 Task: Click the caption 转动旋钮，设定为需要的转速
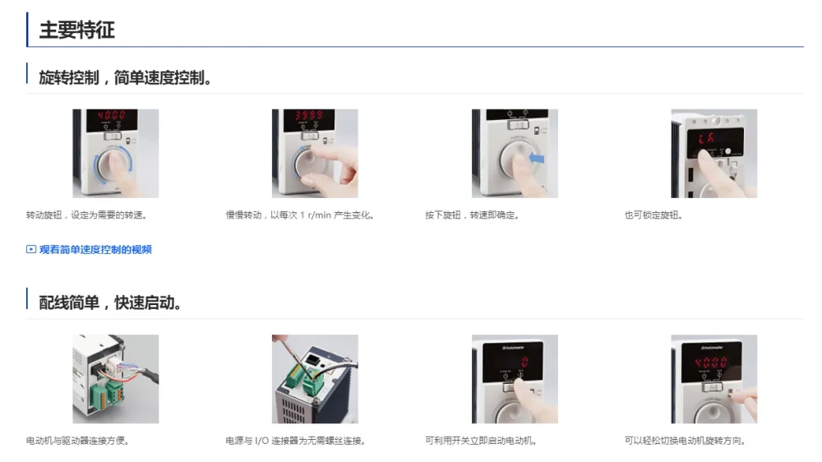pos(86,215)
